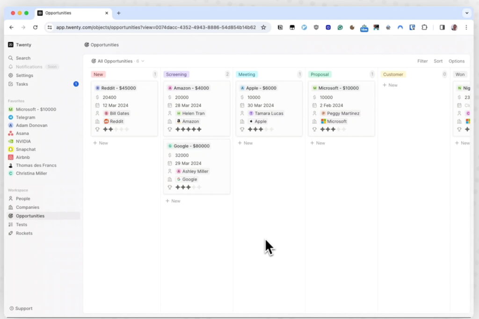Open the Rockets workspace object
Screen dimensions: 479x319
[x=21, y=233]
